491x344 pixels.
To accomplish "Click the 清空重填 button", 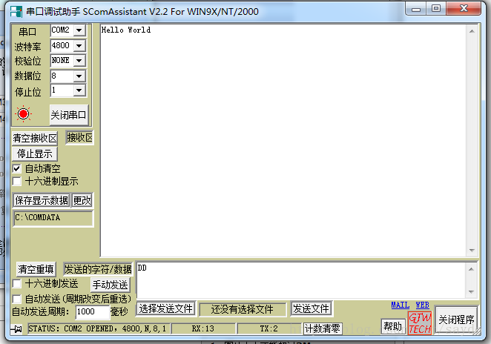I will pyautogui.click(x=36, y=269).
